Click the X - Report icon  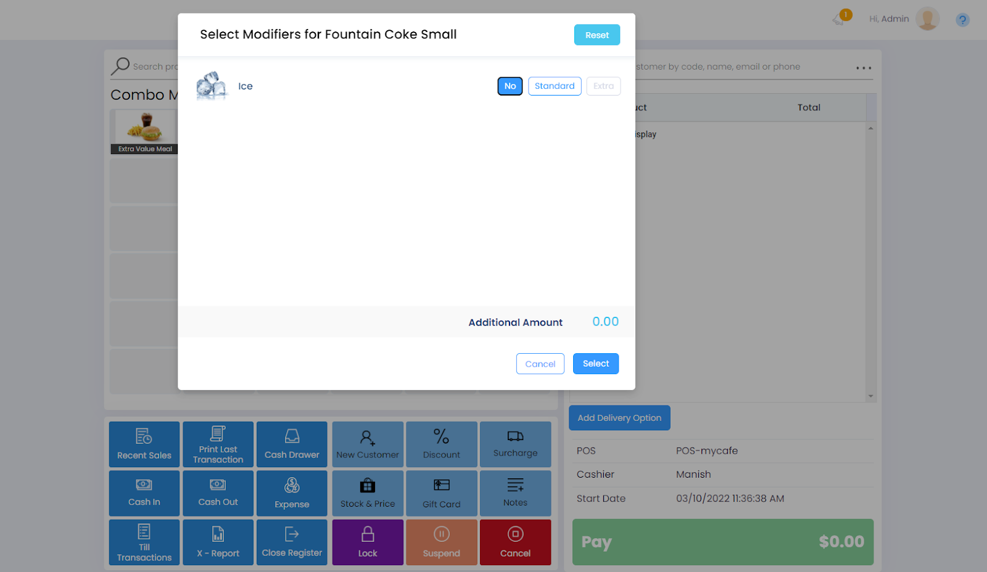[x=218, y=534]
